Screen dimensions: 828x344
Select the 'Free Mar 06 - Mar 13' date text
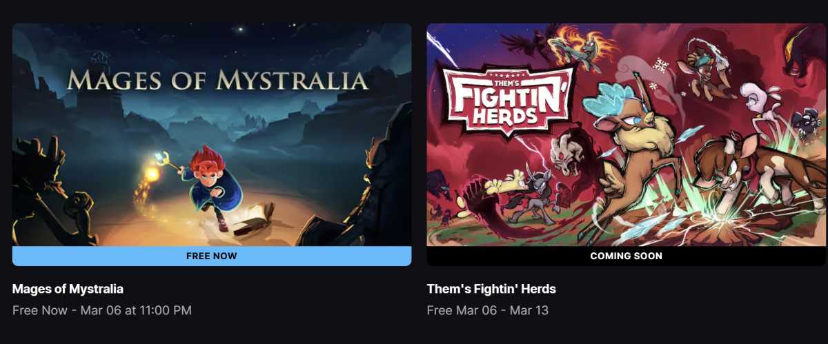[x=488, y=310]
